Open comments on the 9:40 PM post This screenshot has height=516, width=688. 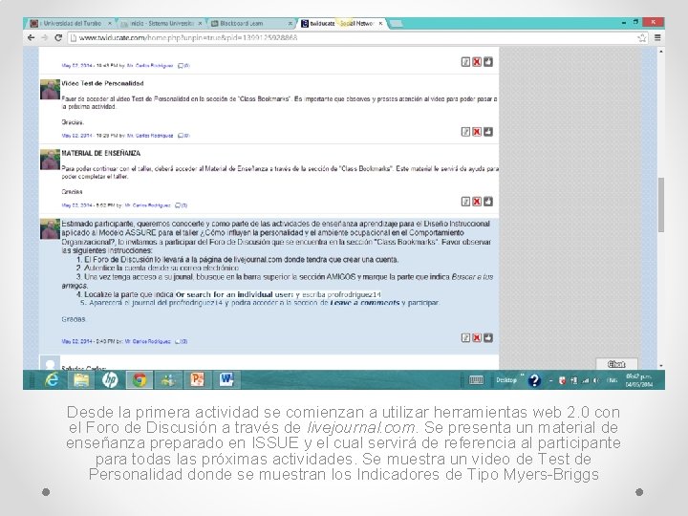(x=182, y=341)
